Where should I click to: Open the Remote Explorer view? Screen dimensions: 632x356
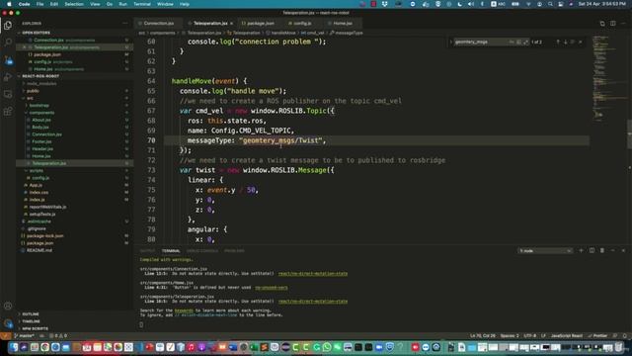point(8,94)
